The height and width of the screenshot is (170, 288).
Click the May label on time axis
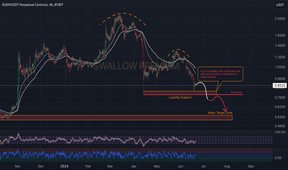tap(157, 166)
